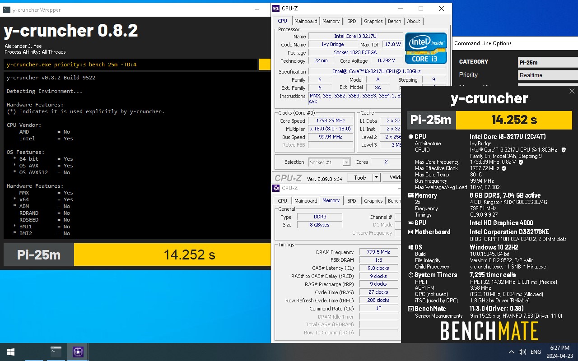
Task: Click the CAS# Latency 9.0 clocks value
Action: tap(378, 268)
